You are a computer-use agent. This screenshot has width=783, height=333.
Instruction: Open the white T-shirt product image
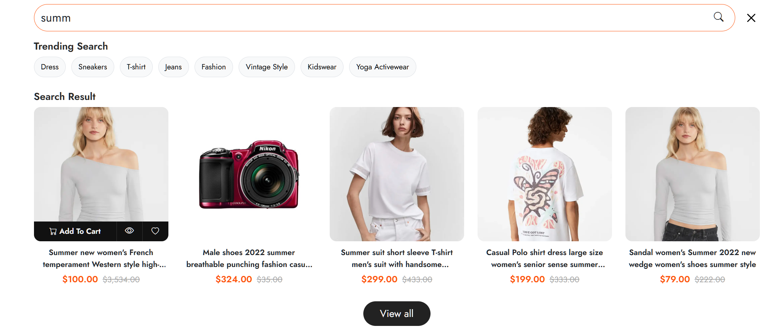(x=397, y=174)
